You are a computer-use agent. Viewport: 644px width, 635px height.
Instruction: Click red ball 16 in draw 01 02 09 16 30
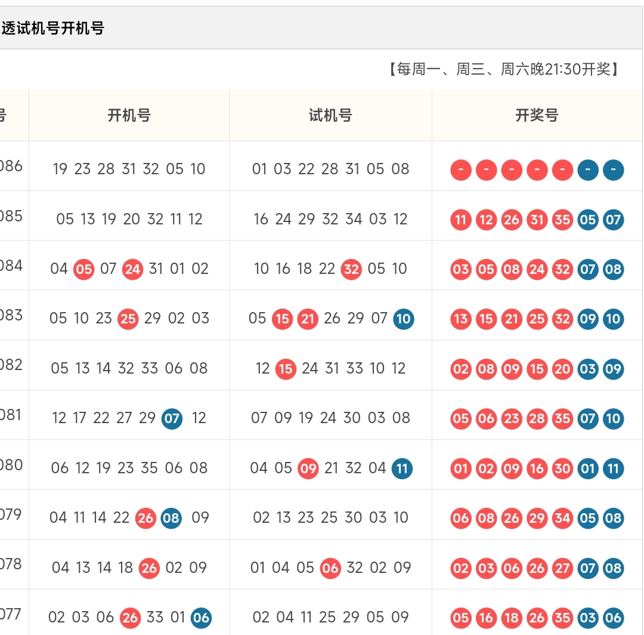537,468
